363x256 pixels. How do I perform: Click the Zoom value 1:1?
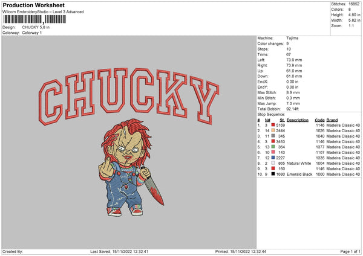[x=351, y=25]
